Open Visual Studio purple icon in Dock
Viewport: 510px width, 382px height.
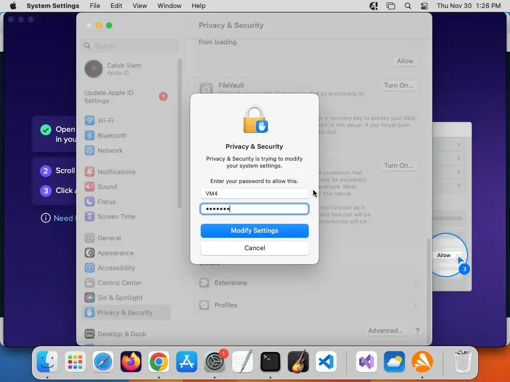[366, 362]
